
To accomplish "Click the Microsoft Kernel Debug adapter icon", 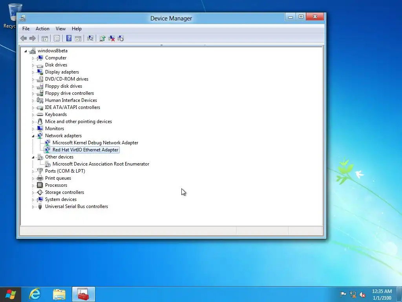I will coord(48,142).
